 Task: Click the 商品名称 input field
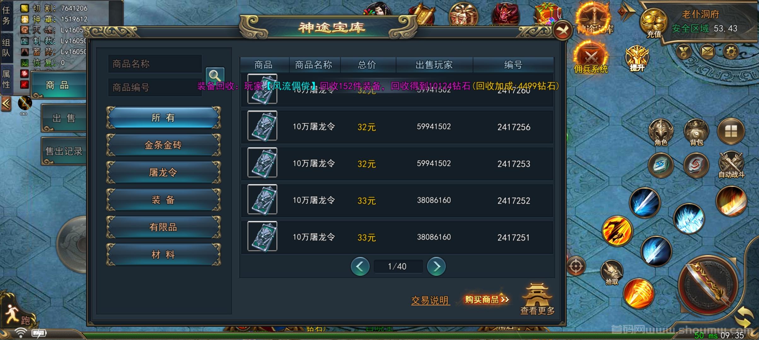155,64
